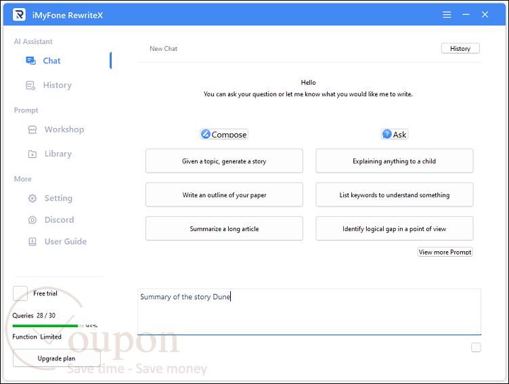Choose 'Explaining anything to a child'
The height and width of the screenshot is (384, 509).
[x=395, y=161]
